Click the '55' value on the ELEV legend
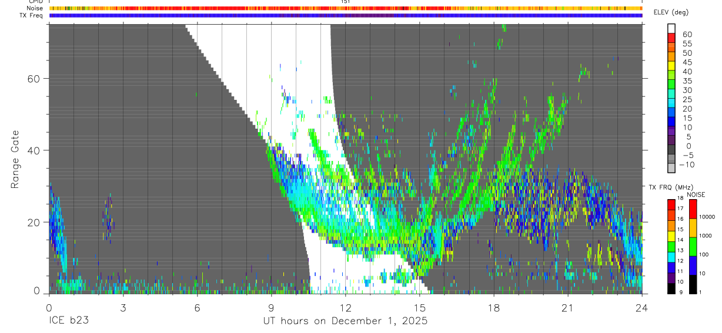 (x=687, y=43)
